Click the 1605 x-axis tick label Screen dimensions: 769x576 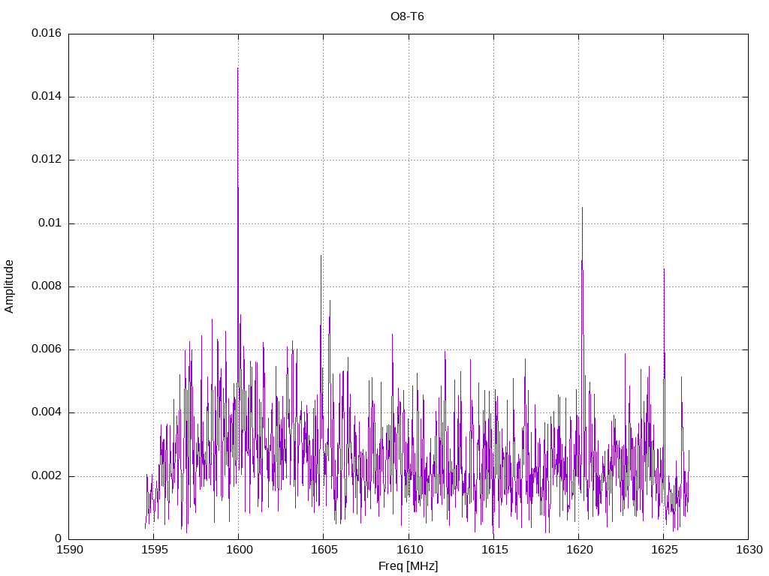pos(324,550)
